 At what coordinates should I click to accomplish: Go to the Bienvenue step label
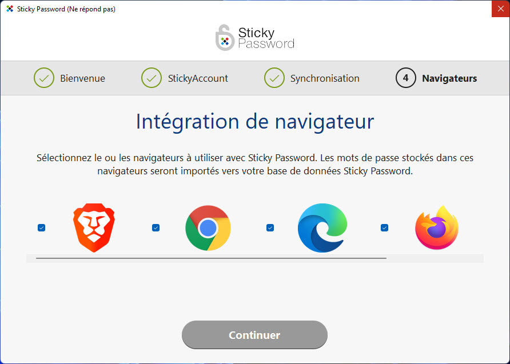point(82,78)
